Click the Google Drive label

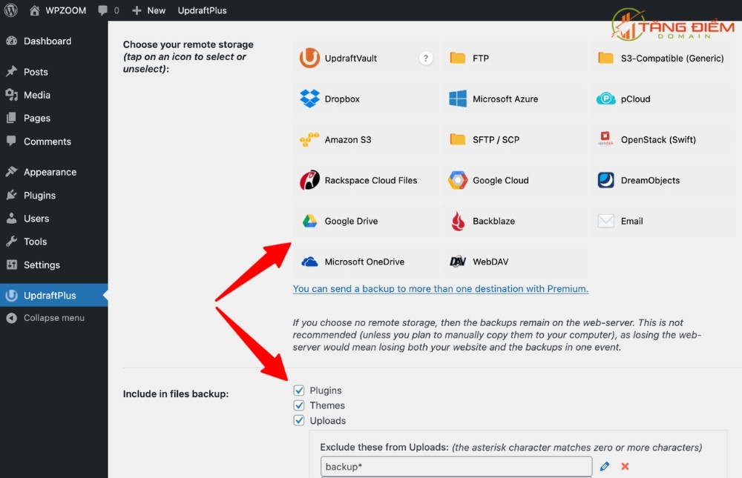click(x=351, y=221)
